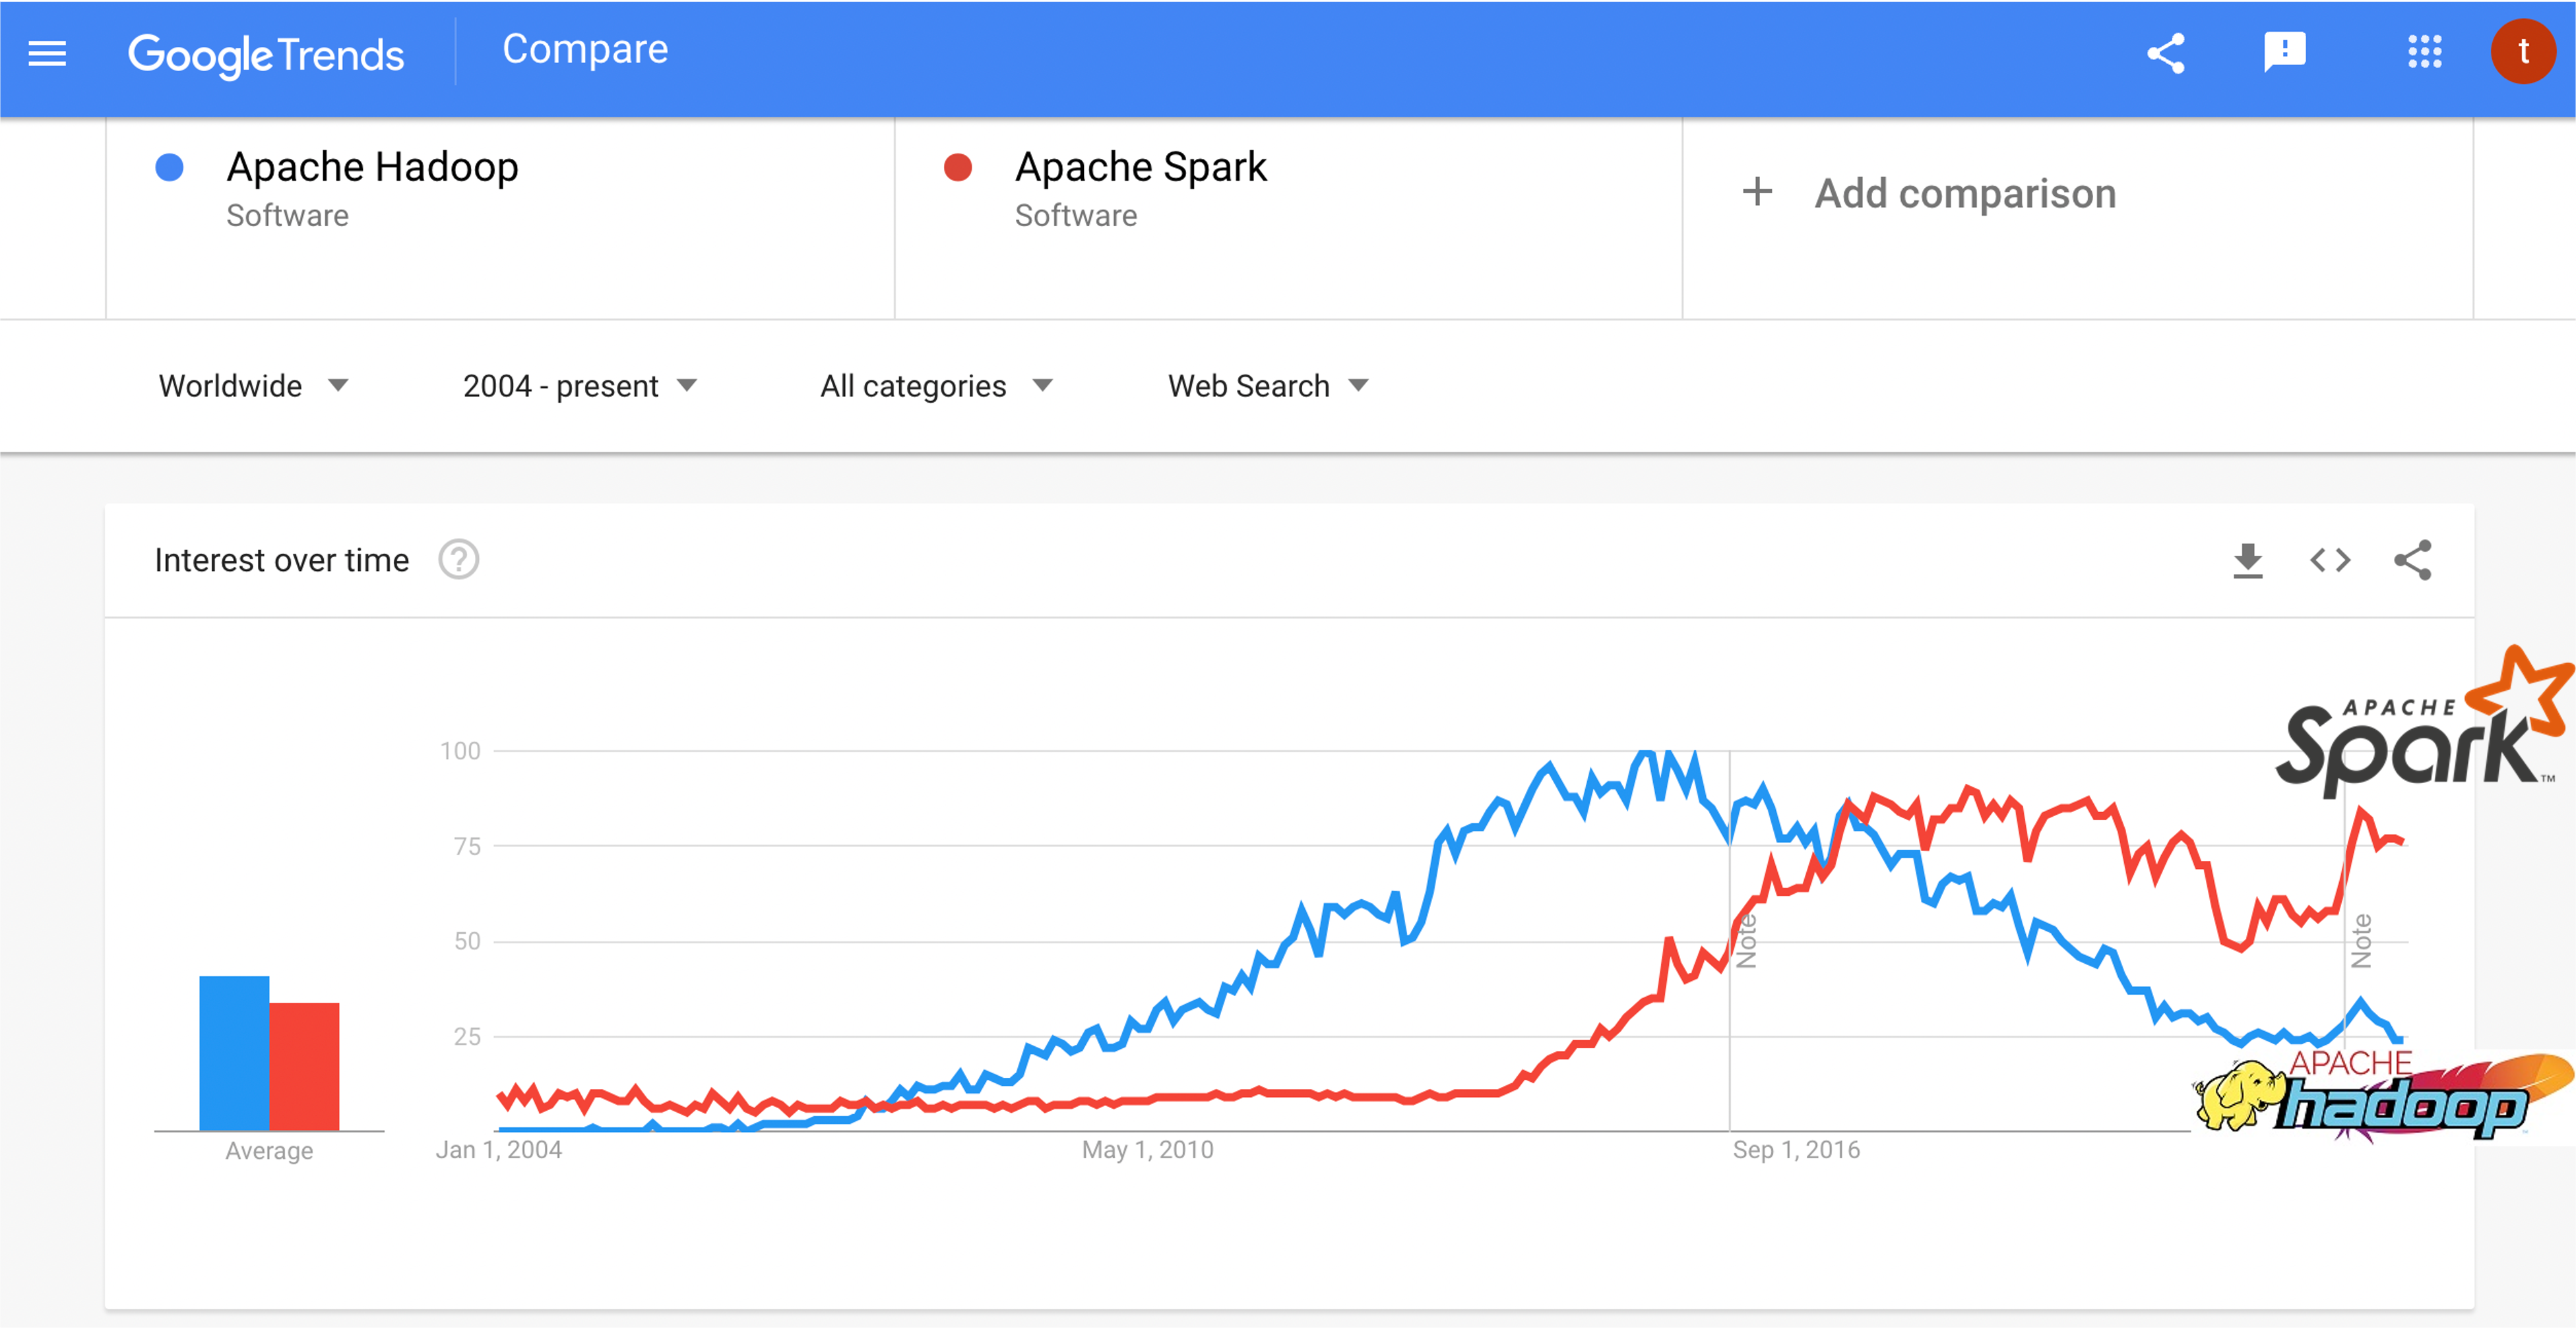The height and width of the screenshot is (1329, 2576).
Task: Open the account avatar "t"
Action: 2522,52
